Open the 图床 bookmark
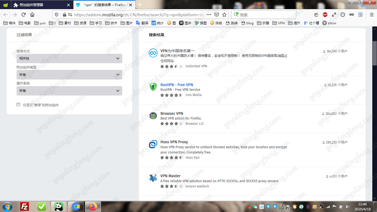 coord(185,23)
